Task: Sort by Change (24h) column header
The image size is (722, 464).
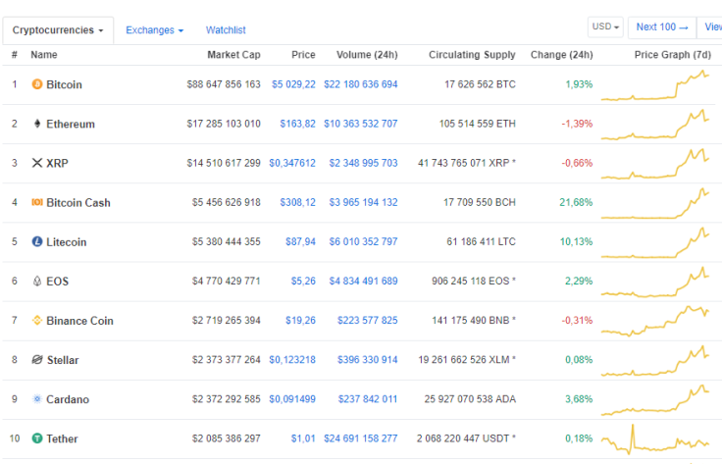Action: (x=562, y=55)
